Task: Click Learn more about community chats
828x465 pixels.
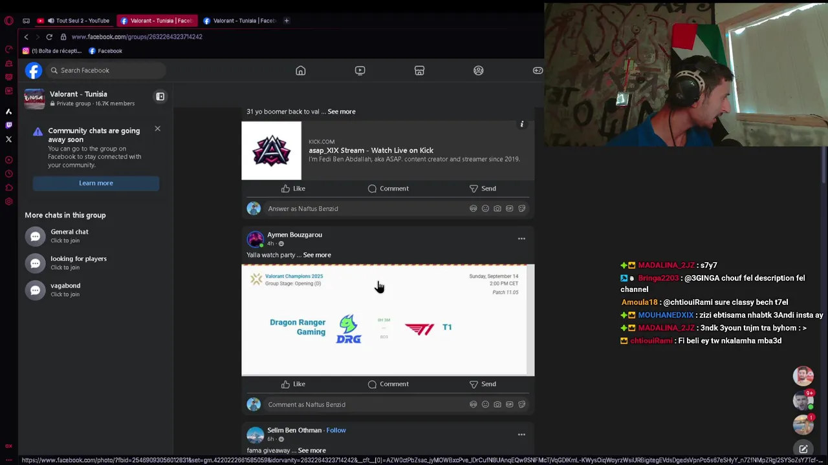Action: click(96, 183)
